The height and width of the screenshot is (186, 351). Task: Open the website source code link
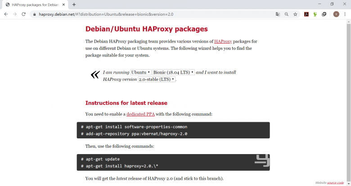tap(335, 183)
